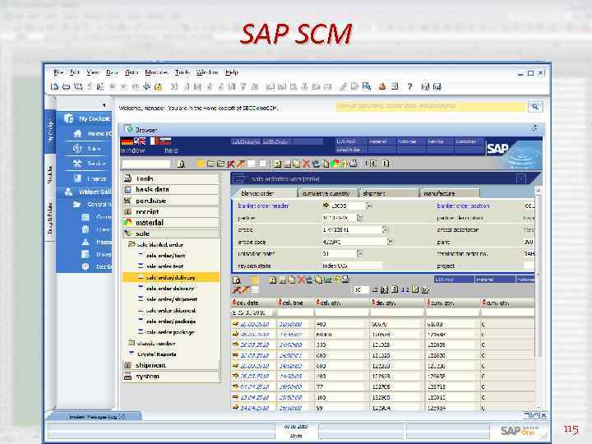Switch to blanket order tab
This screenshot has height=444, width=592.
263,193
